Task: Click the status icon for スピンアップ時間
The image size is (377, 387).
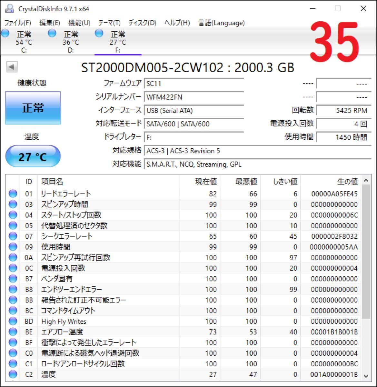Action: (x=13, y=204)
